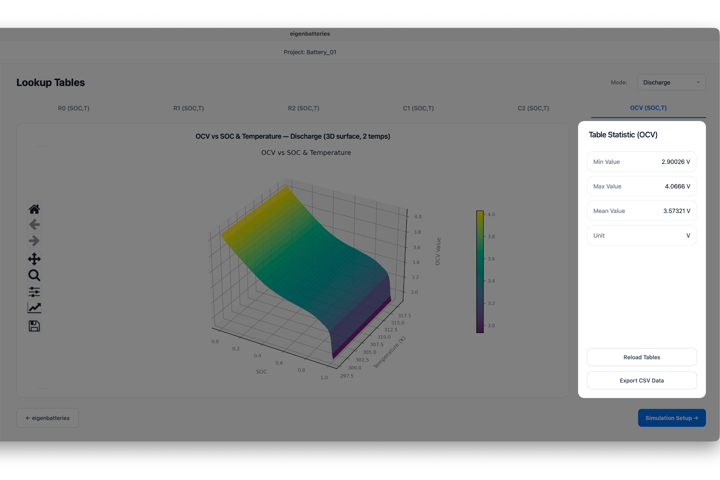Click the Max Value 4.0666 V row
The image size is (720, 480).
[642, 186]
